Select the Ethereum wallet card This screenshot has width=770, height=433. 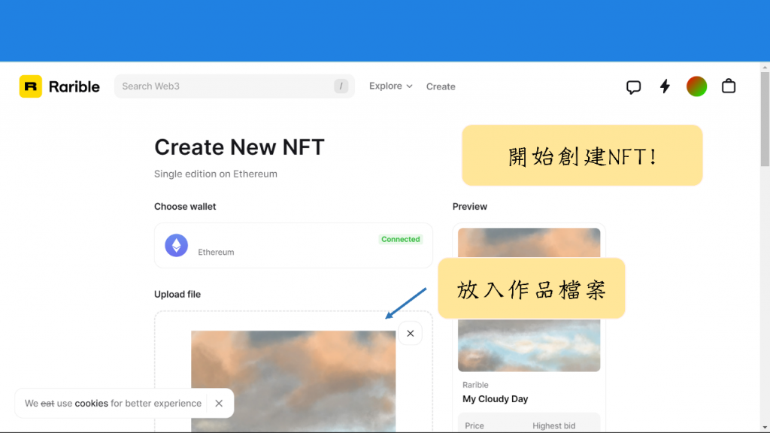[293, 246]
